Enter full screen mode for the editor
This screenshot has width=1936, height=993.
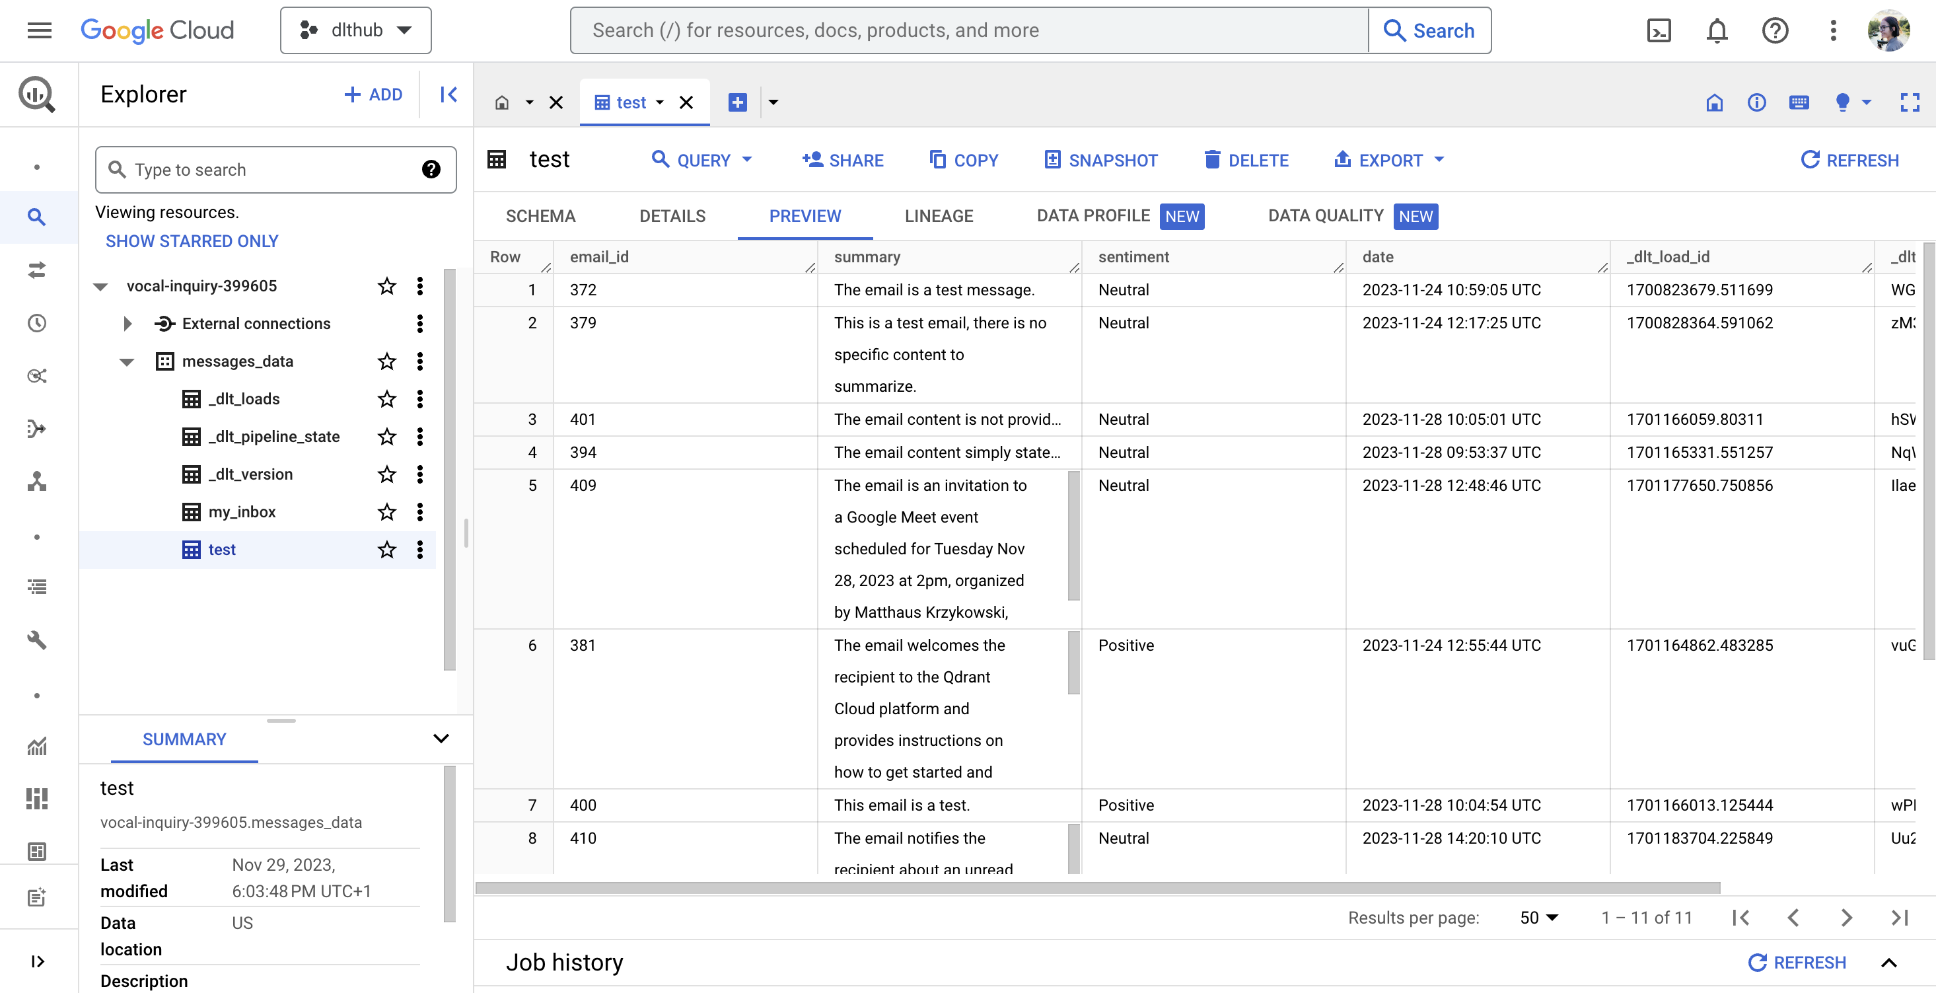(x=1910, y=102)
